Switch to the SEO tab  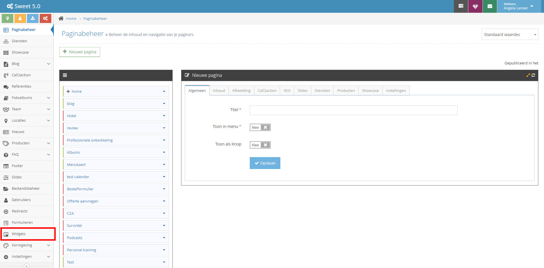pos(287,91)
